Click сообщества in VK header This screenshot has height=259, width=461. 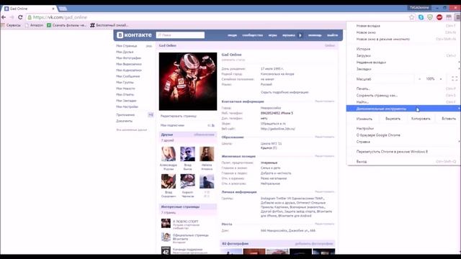[253, 35]
